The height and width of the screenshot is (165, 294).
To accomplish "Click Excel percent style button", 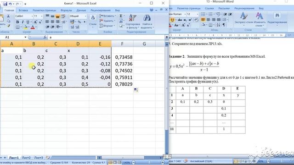I will [79, 22].
